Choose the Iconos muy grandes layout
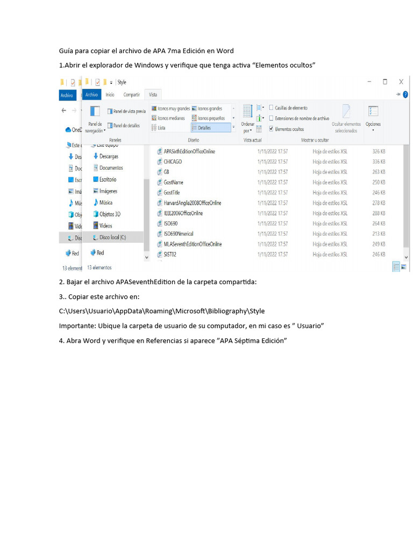 tap(170, 108)
